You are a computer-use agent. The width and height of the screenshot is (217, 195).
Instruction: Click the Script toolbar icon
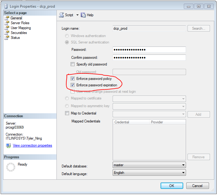coord(61,15)
